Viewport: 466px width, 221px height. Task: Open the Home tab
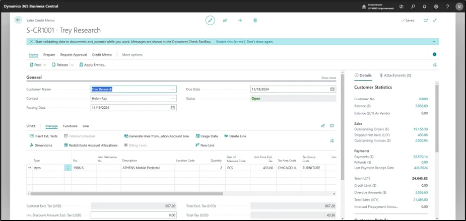pos(34,55)
